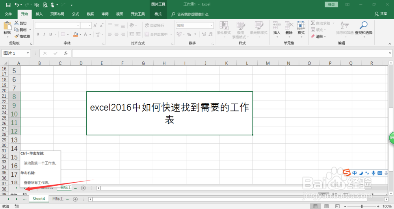394x209 pixels.
Task: Open Customize Quick Access Toolbar dropdown
Action: click(72, 5)
